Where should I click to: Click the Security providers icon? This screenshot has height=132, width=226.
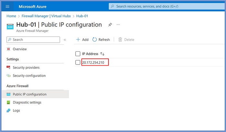(x=8, y=67)
